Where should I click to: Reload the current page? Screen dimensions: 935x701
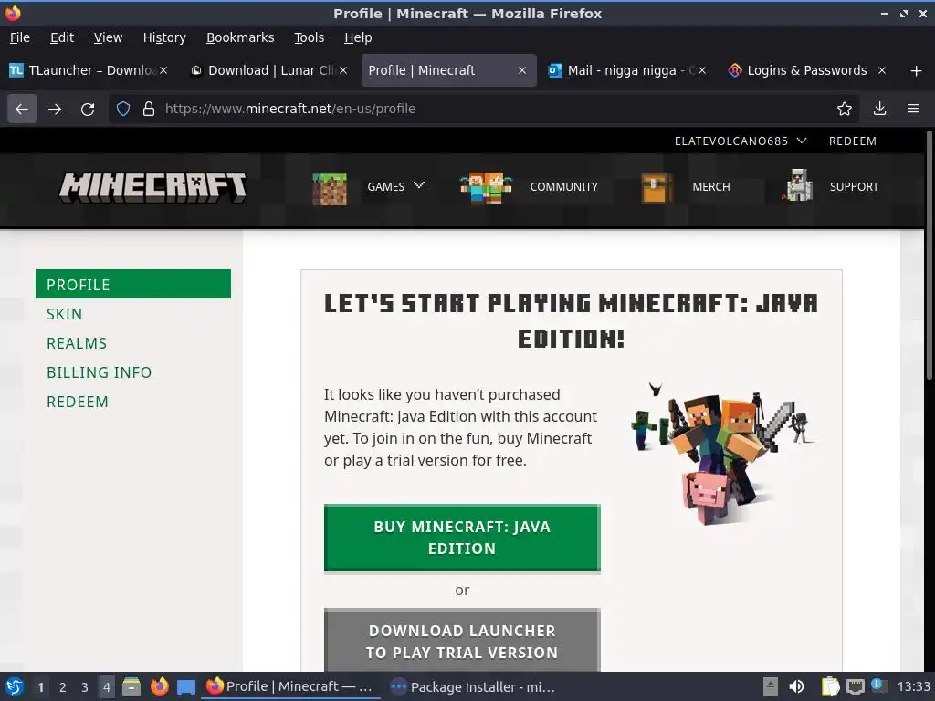[x=88, y=109]
